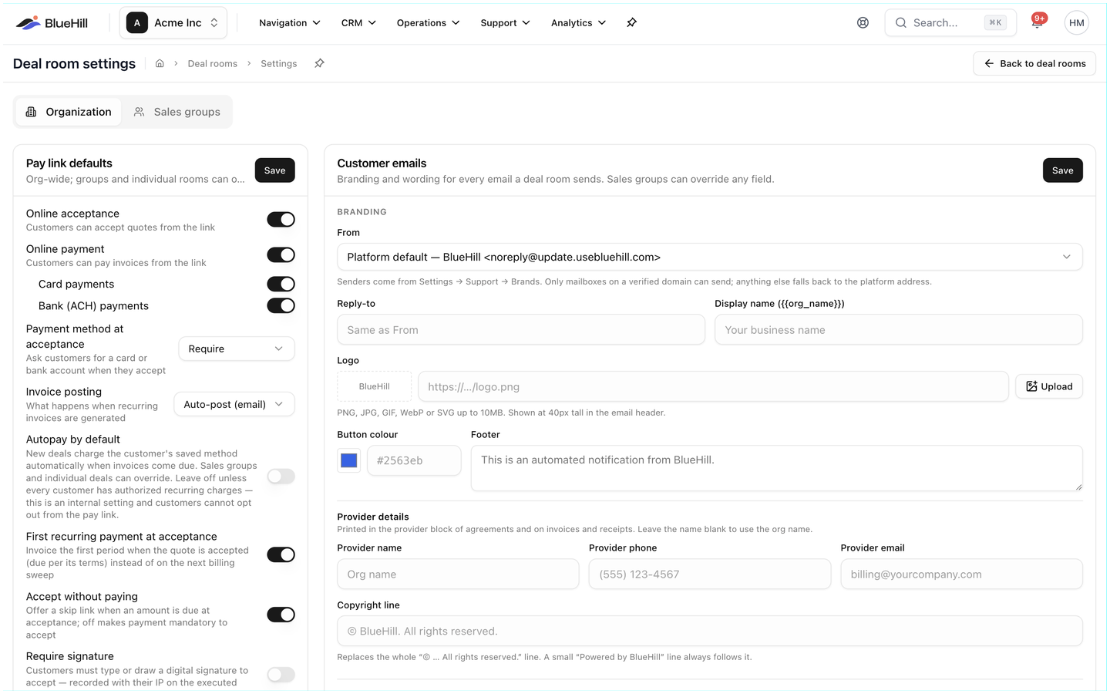Screen dimensions: 1110x694
Task: Turn off Card payments
Action: [281, 284]
